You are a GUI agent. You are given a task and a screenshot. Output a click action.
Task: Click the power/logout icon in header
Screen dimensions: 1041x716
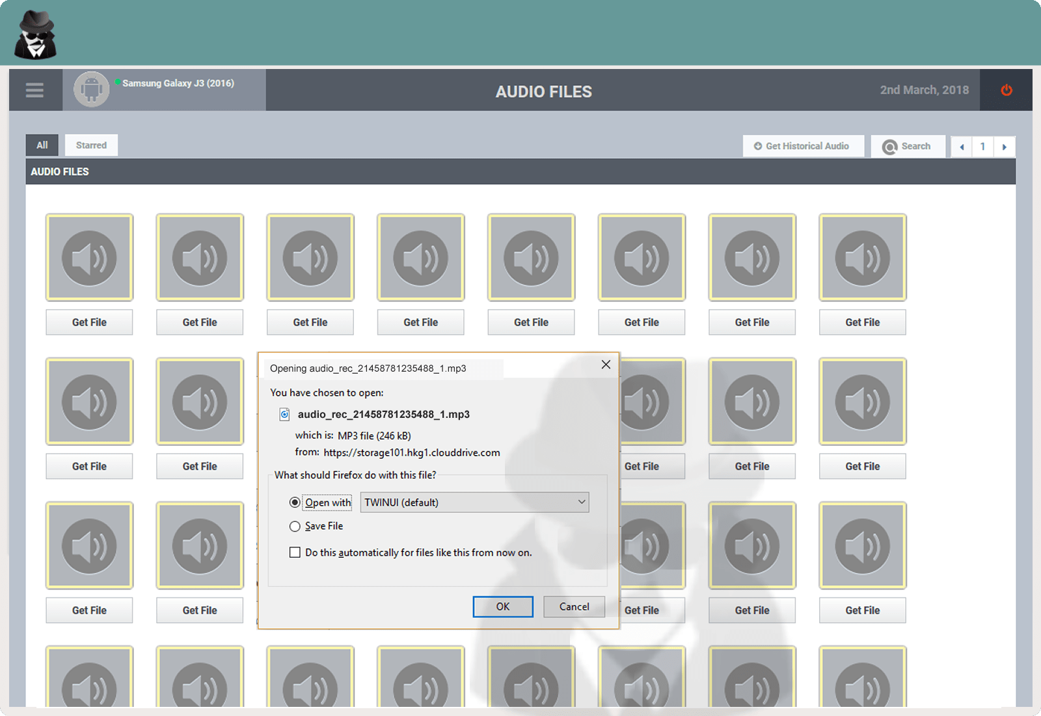click(1005, 90)
